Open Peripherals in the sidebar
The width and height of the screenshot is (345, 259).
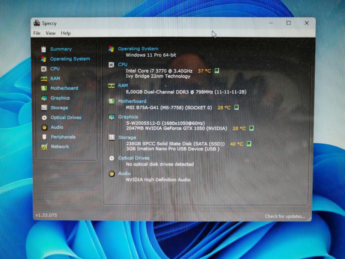(63, 137)
